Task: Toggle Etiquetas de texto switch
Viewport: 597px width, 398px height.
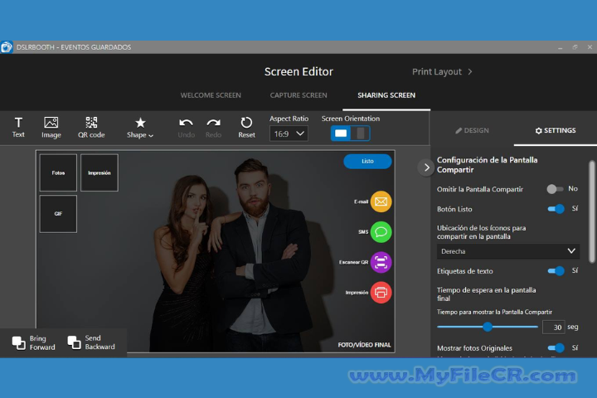Action: (x=556, y=271)
